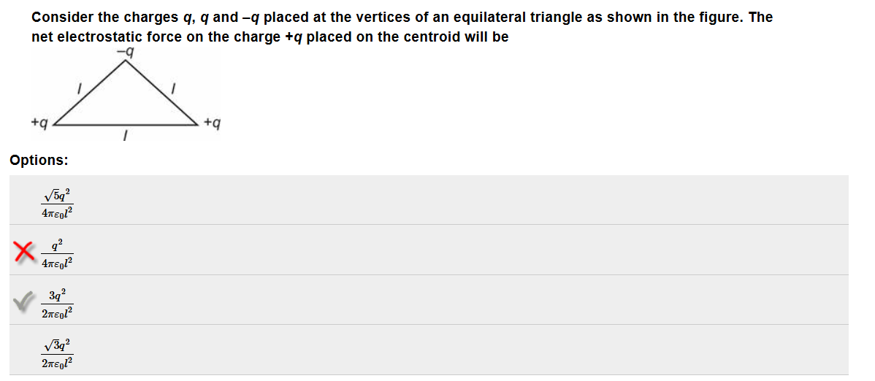Click the gray checkmark correct-answer icon
Screen dimensions: 875x381
pos(23,301)
